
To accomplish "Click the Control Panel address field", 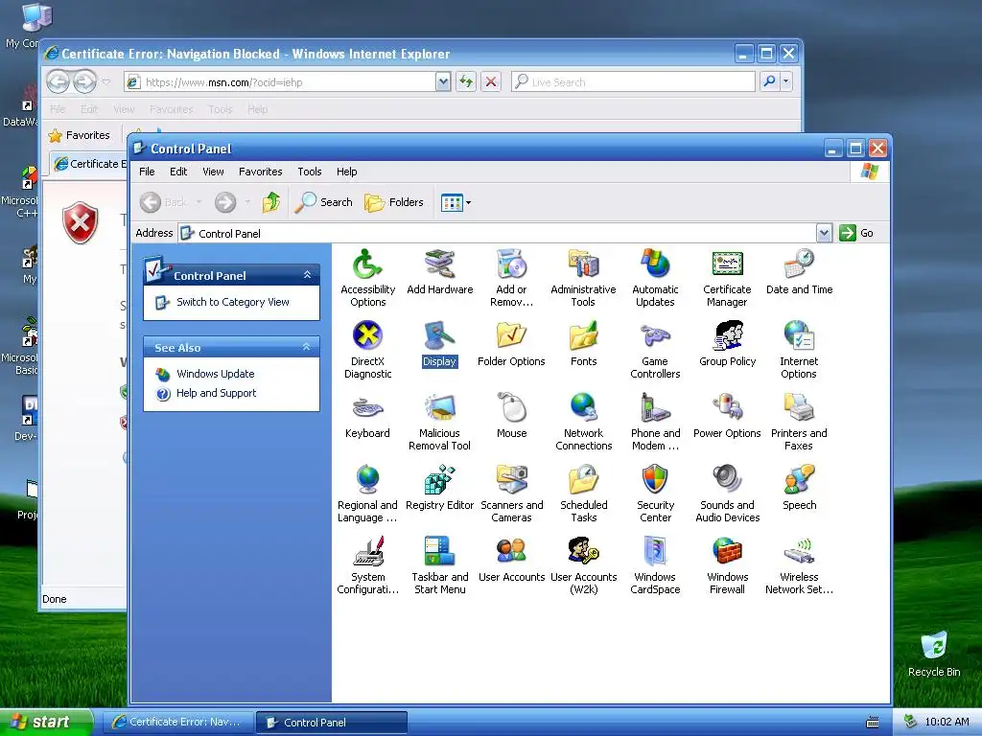I will click(498, 234).
